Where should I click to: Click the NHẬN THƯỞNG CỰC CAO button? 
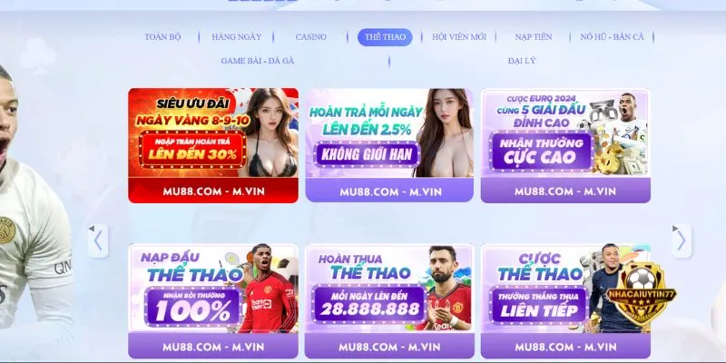point(541,151)
